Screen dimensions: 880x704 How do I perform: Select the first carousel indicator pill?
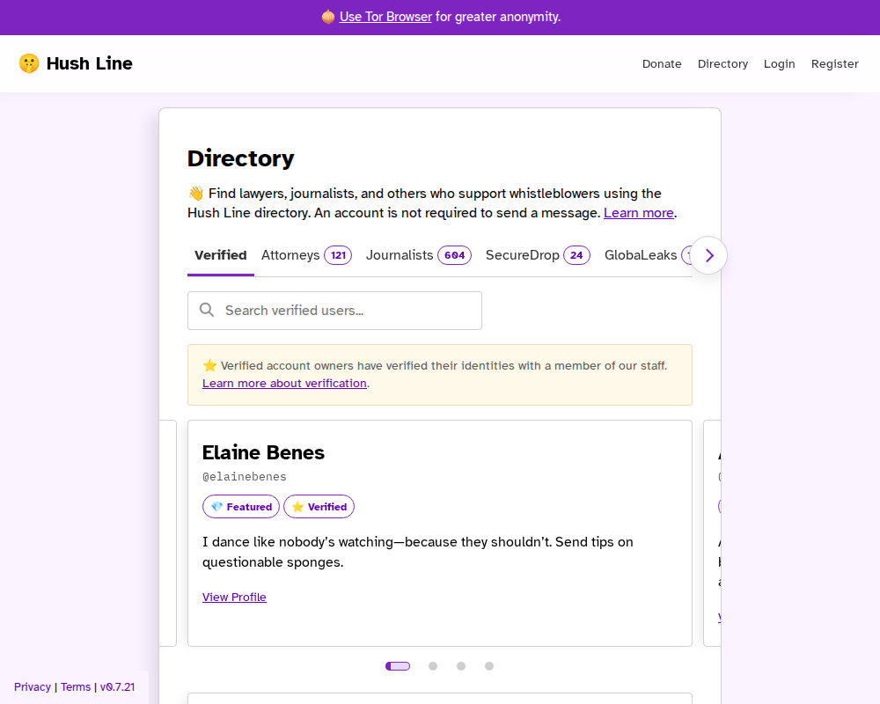[398, 666]
